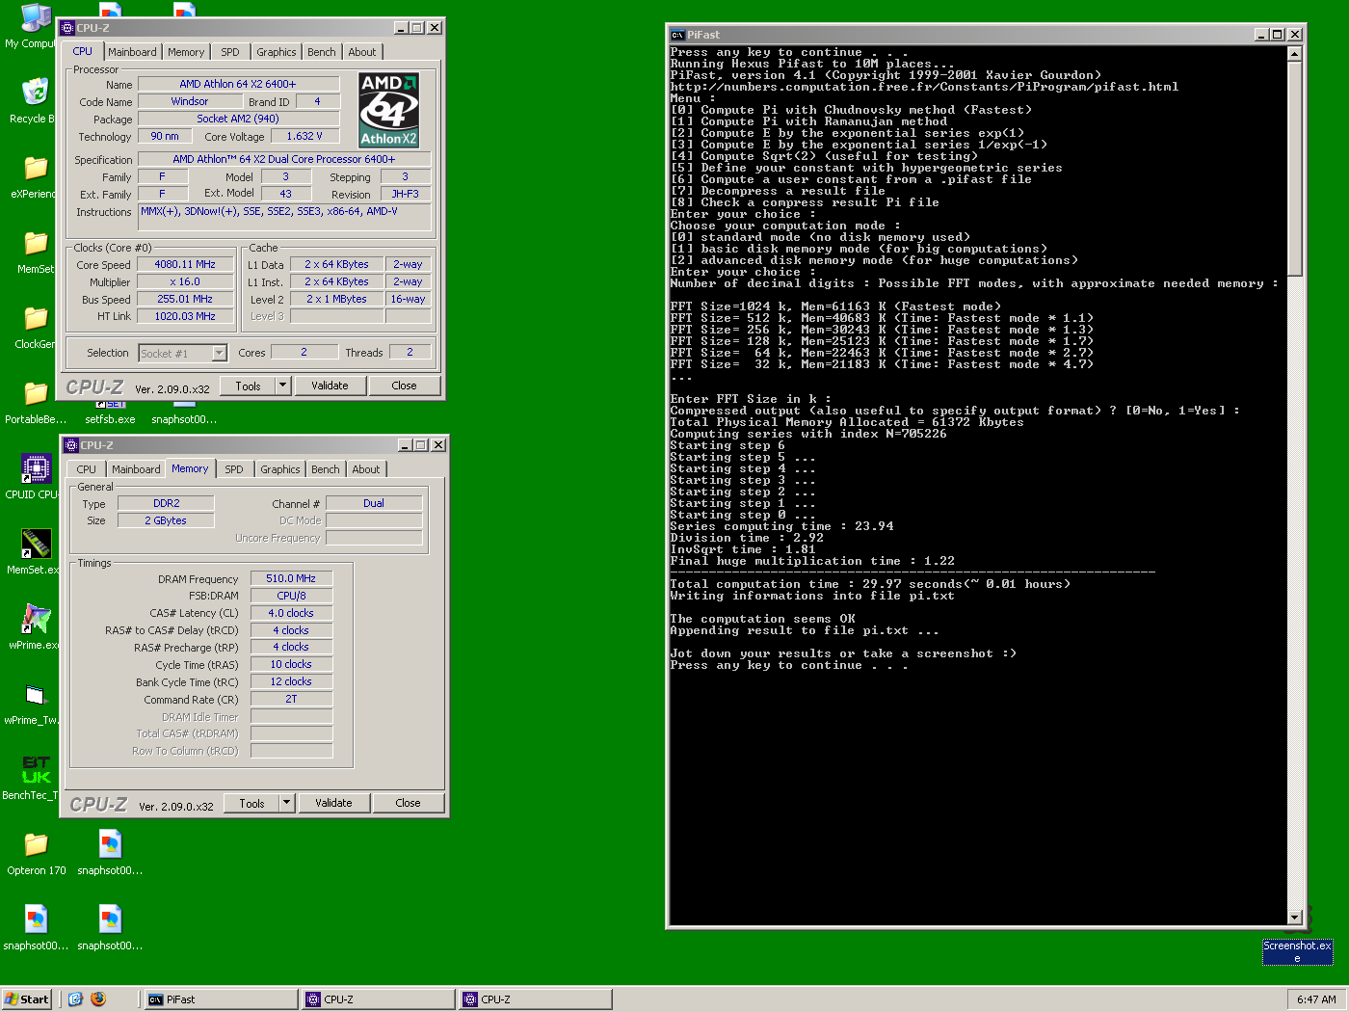The width and height of the screenshot is (1349, 1012).
Task: Expand Tools dropdown arrow in upper CPU-Z
Action: pyautogui.click(x=283, y=386)
